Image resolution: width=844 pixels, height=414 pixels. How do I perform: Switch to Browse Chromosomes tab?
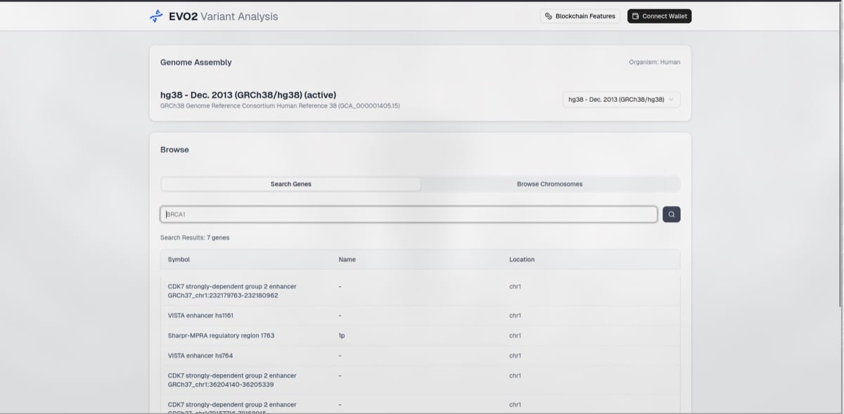click(550, 184)
